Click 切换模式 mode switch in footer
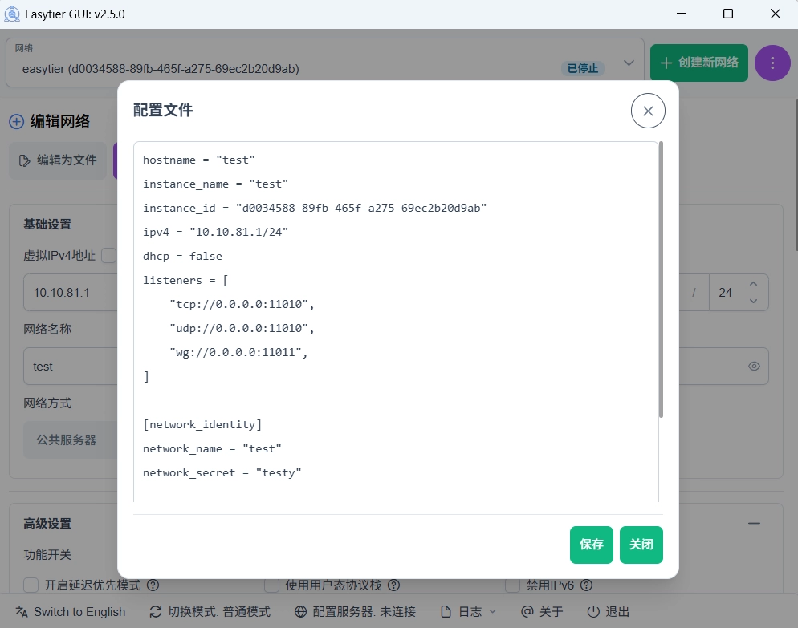The height and width of the screenshot is (628, 798). pyautogui.click(x=210, y=612)
